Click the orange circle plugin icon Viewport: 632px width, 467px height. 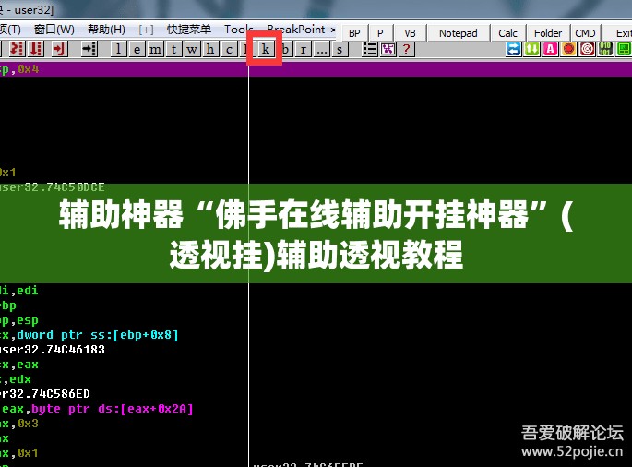click(x=568, y=49)
